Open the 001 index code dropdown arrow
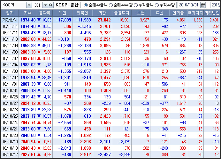The height and width of the screenshot is (159, 221). [45, 5]
